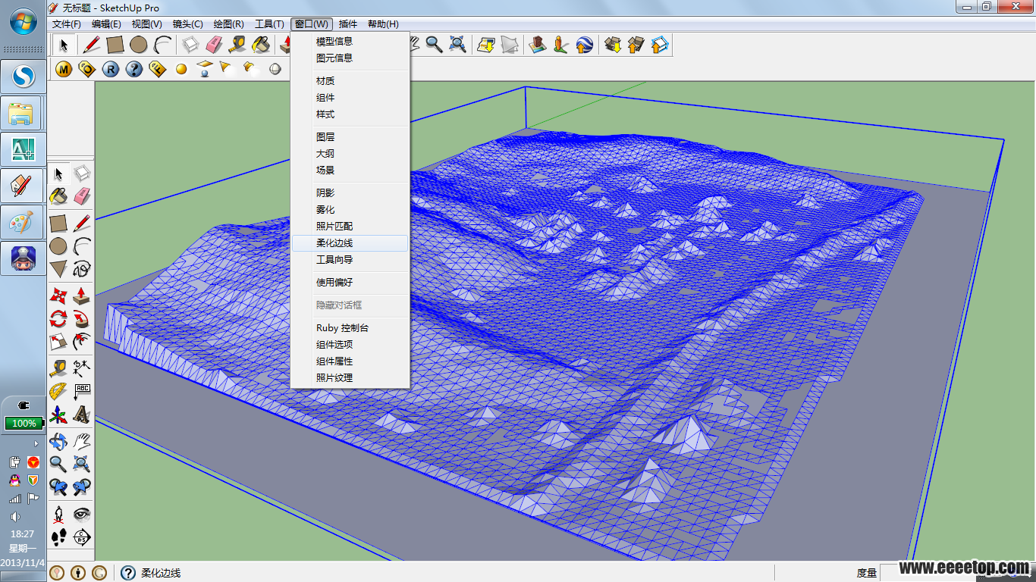Open the 绘图(R) menu

coord(228,24)
